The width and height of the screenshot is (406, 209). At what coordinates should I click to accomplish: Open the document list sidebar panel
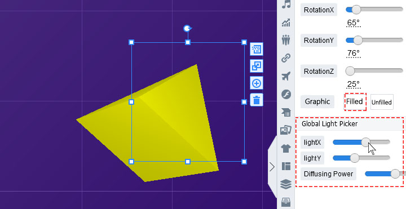tap(286, 112)
